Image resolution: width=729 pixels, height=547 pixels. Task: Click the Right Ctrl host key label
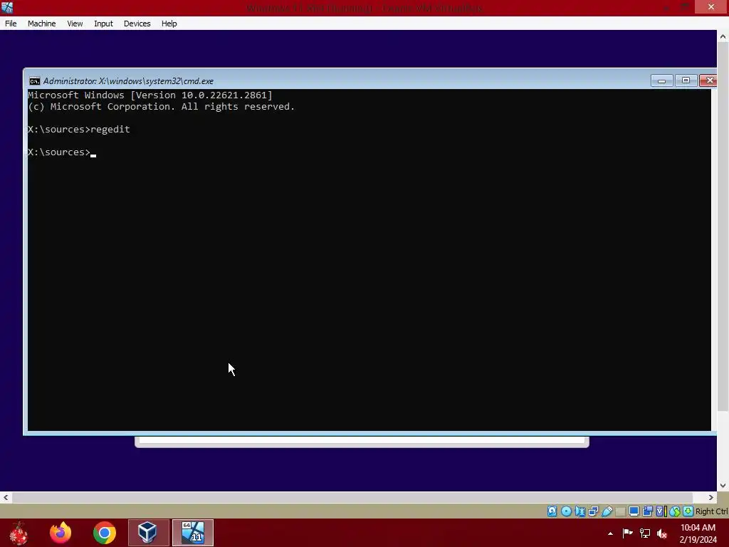point(712,511)
